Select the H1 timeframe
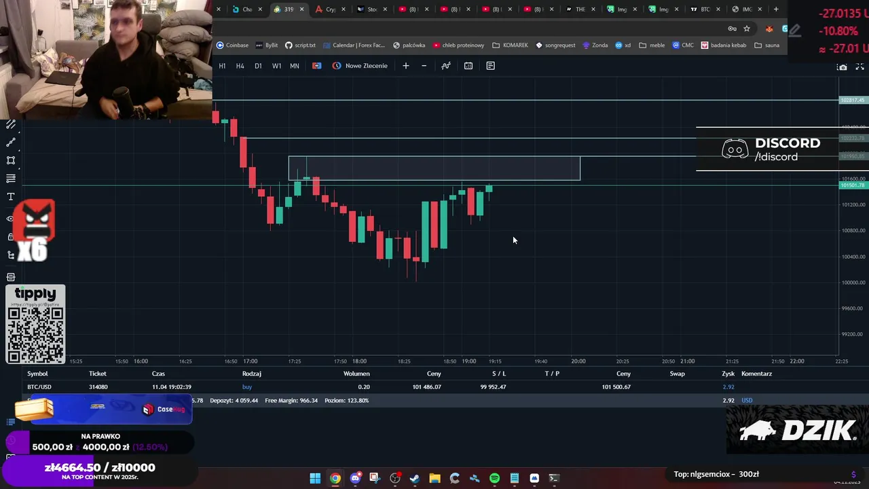869x489 pixels. click(222, 66)
